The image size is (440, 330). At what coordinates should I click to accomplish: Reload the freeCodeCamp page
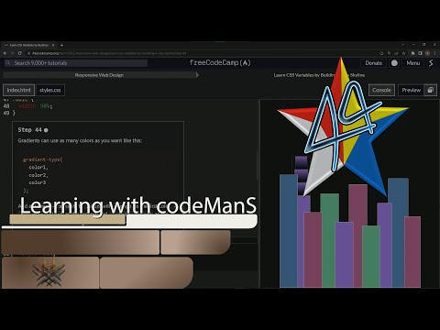pyautogui.click(x=19, y=53)
